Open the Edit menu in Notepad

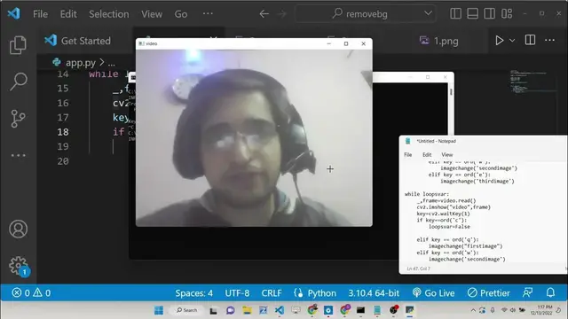point(427,154)
